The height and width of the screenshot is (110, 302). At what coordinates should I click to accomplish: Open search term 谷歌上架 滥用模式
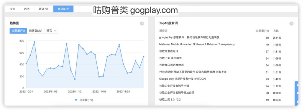click(x=170, y=58)
